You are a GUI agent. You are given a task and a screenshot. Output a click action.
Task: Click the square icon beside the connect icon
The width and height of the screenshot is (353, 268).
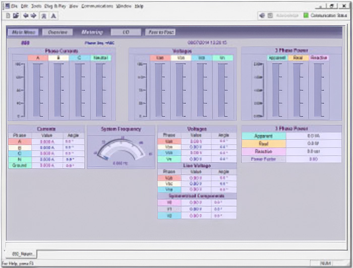pyautogui.click(x=270, y=16)
